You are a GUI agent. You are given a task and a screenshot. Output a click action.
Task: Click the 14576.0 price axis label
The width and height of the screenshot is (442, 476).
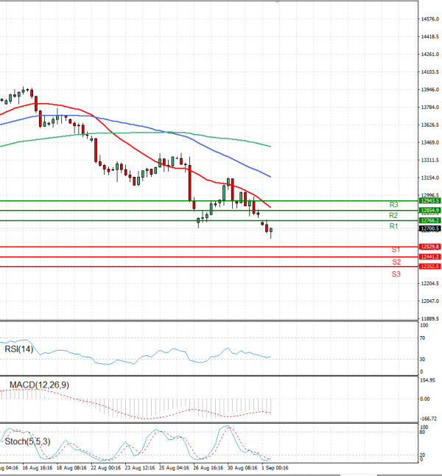tap(429, 19)
